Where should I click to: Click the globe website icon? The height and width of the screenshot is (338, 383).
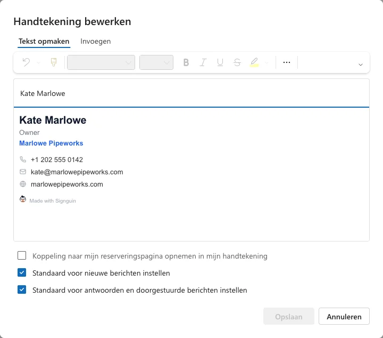click(x=23, y=184)
